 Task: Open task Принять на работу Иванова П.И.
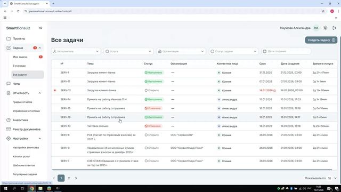(107, 99)
